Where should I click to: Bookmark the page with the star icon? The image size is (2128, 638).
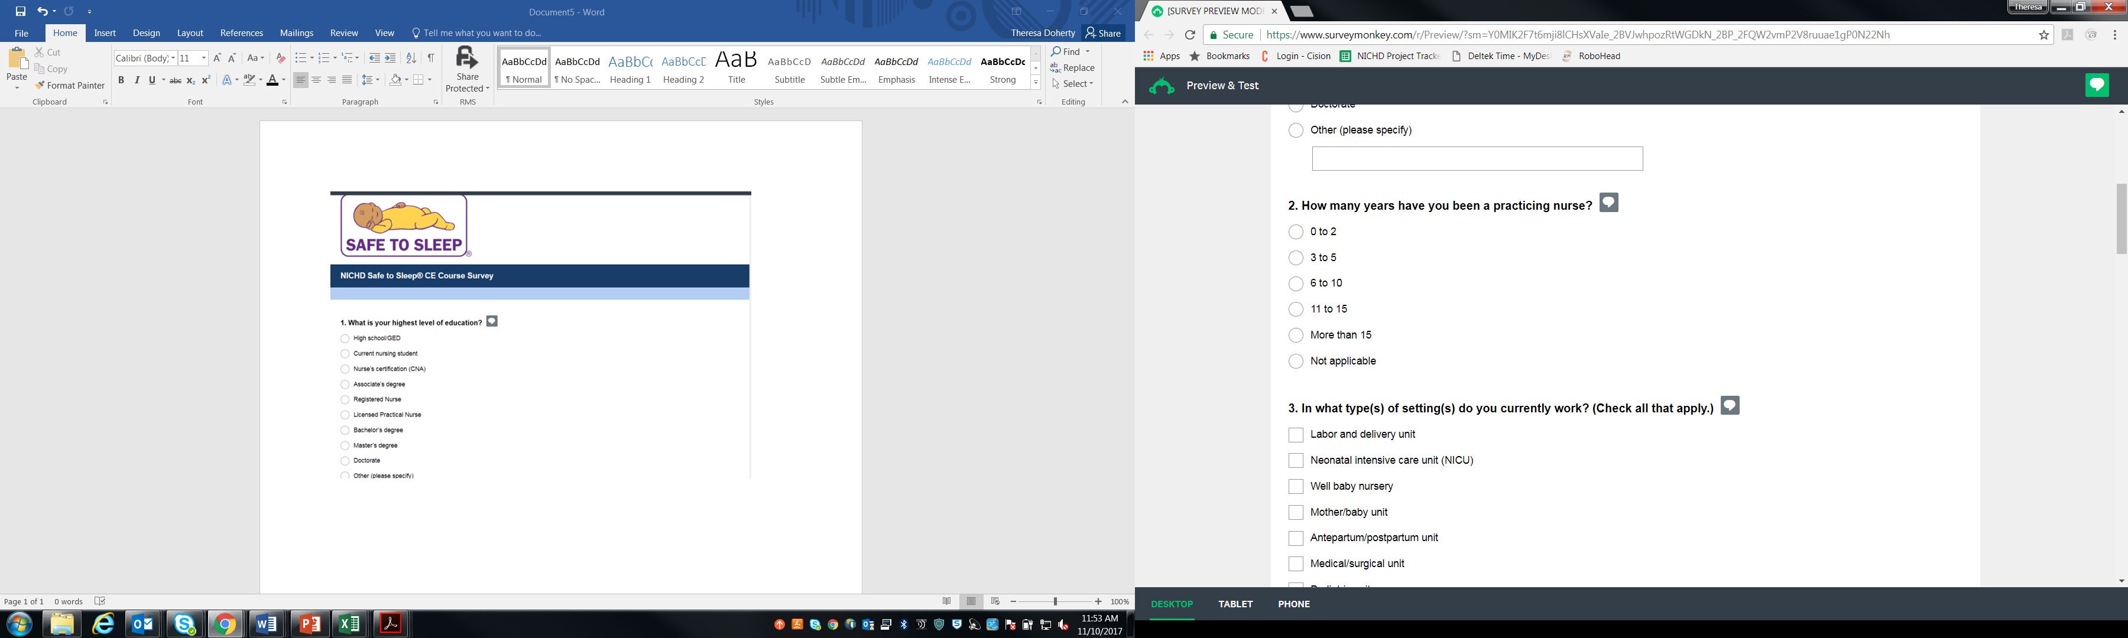pyautogui.click(x=2043, y=35)
